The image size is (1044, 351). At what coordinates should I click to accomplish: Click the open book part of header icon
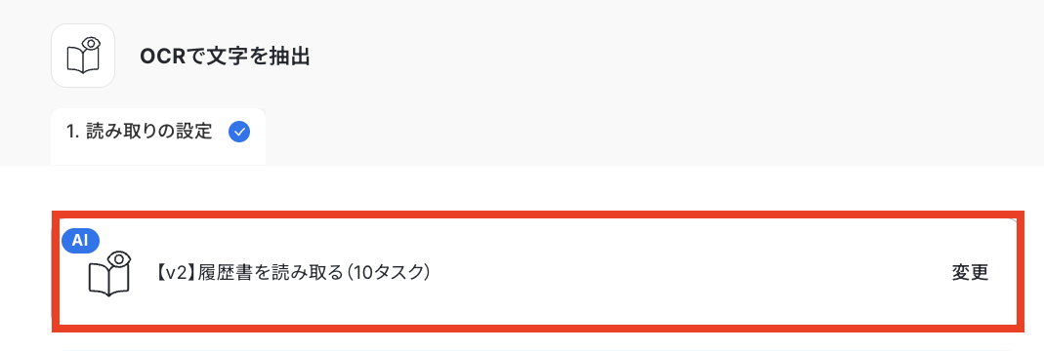tap(83, 61)
